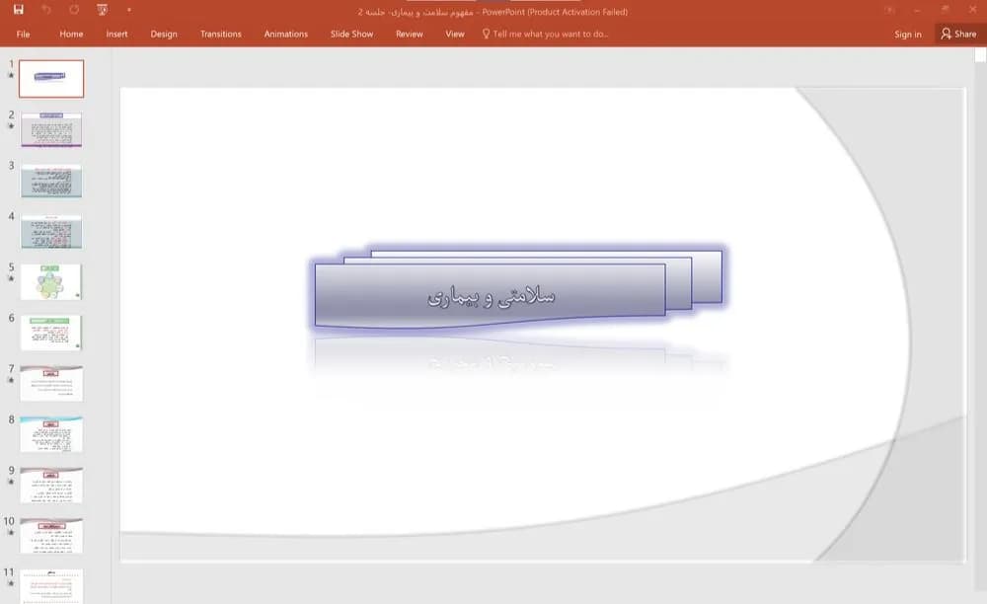The height and width of the screenshot is (604, 987).
Task: Open Ribbon Display Options in title bar
Action: coord(889,10)
